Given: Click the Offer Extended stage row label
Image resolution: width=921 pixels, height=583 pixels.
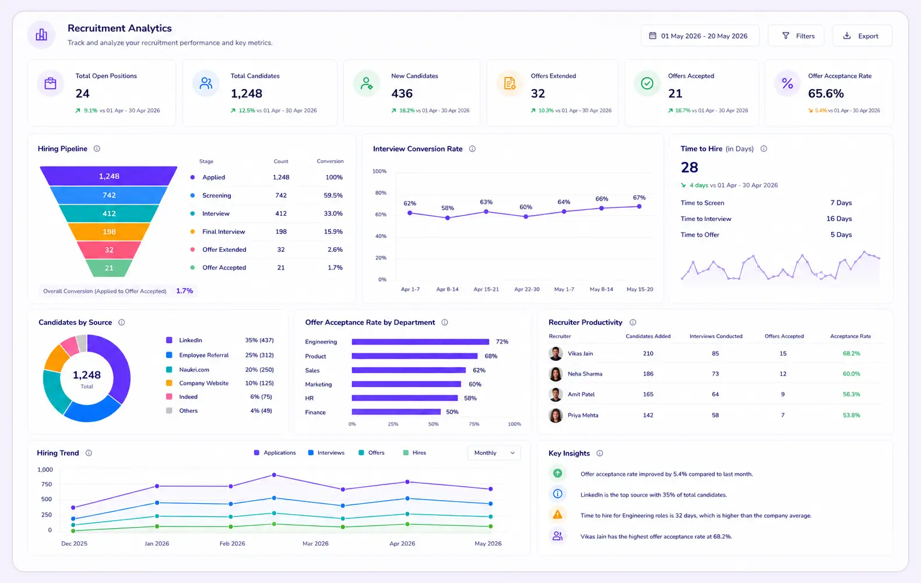Looking at the screenshot, I should click(224, 250).
